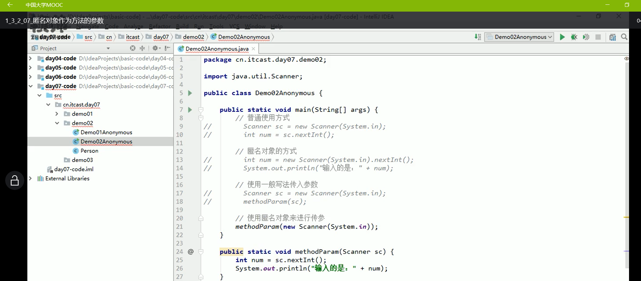This screenshot has height=281, width=641.
Task: Select Person class in project tree
Action: point(89,151)
